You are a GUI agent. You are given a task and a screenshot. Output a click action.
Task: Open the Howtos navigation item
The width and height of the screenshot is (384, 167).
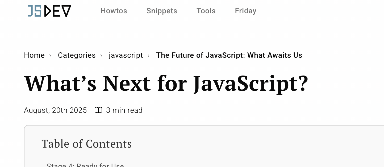tap(114, 11)
